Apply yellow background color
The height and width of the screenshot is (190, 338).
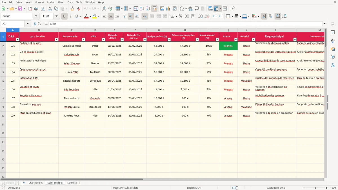[x=95, y=16]
